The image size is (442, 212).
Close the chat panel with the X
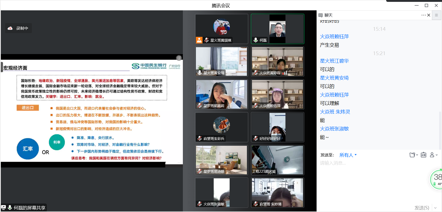tap(429, 15)
